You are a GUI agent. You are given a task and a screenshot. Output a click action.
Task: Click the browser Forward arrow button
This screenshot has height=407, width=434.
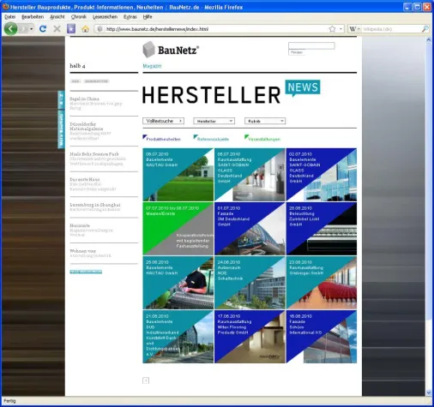point(24,29)
